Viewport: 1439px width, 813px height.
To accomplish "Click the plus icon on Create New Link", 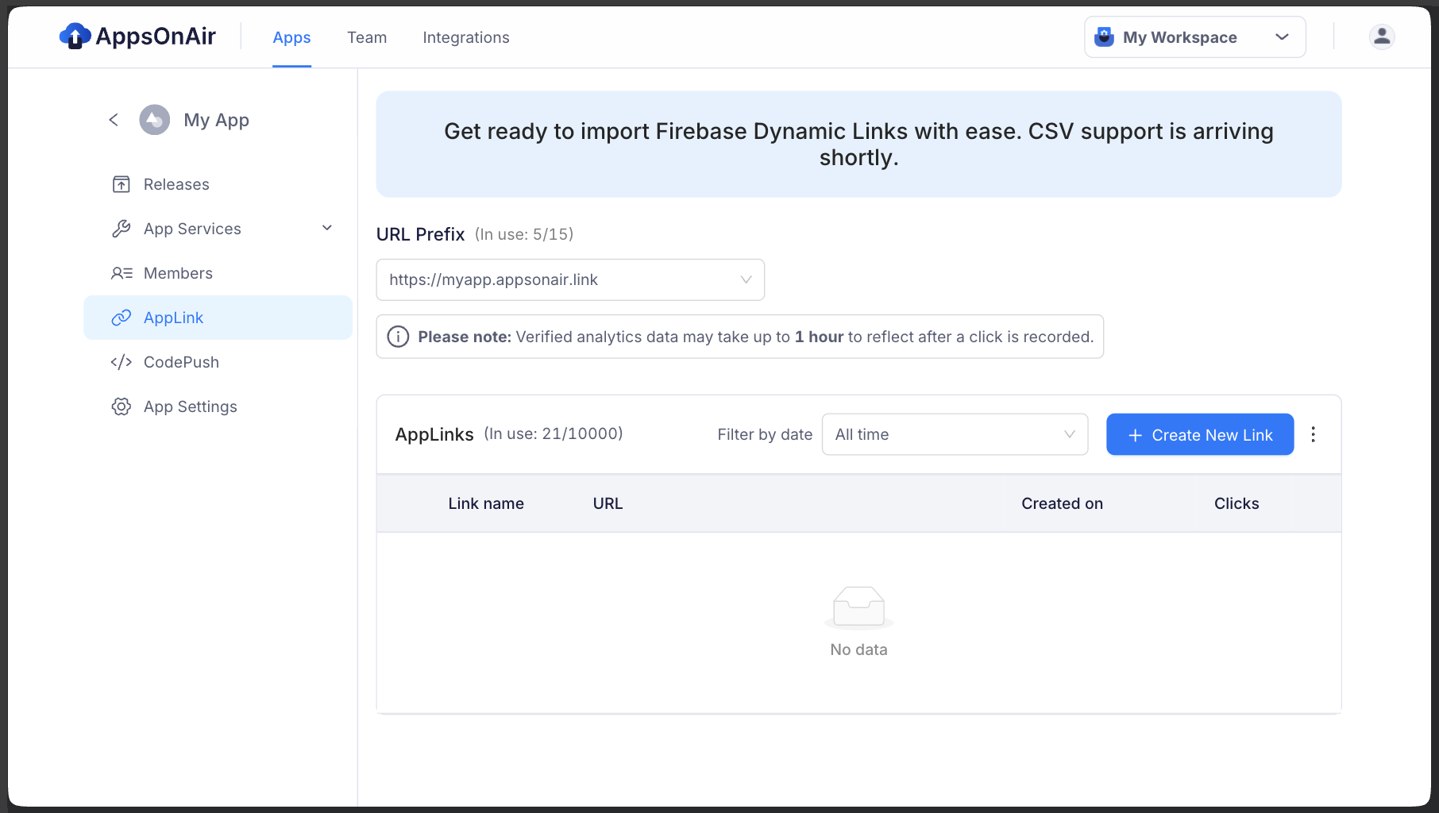I will (x=1136, y=435).
